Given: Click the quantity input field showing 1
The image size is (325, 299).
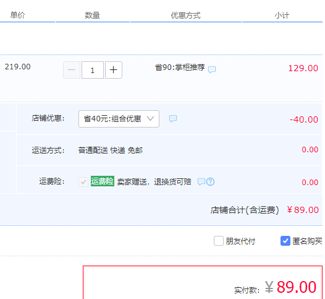Looking at the screenshot, I should coord(93,70).
